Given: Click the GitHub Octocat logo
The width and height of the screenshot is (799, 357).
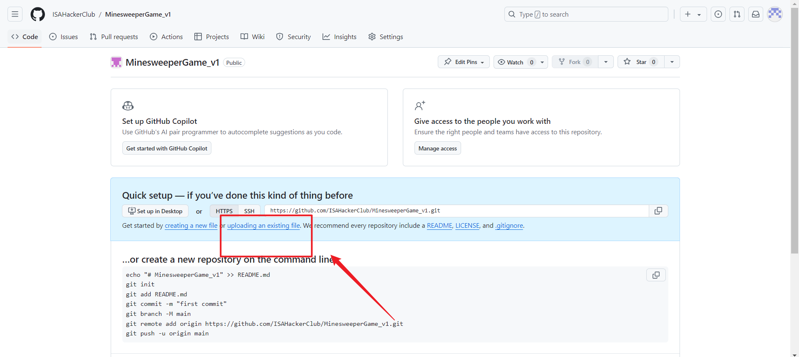Looking at the screenshot, I should (37, 14).
